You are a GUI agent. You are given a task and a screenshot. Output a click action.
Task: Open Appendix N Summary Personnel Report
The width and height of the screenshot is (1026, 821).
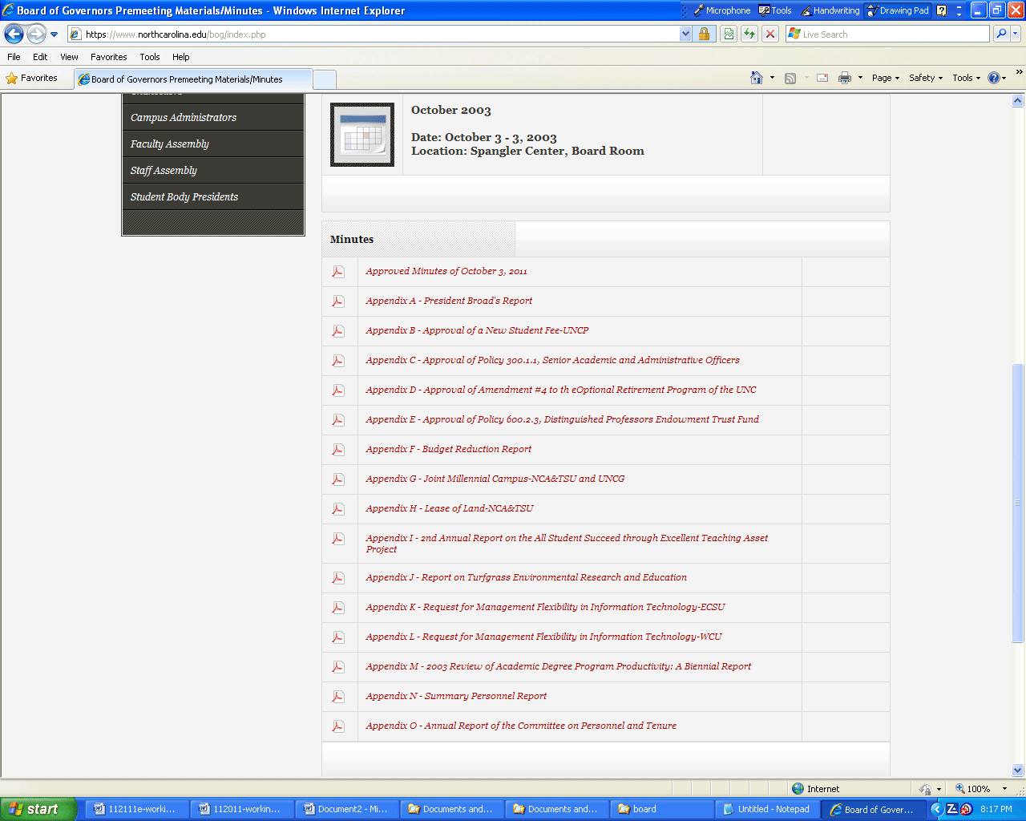[456, 696]
